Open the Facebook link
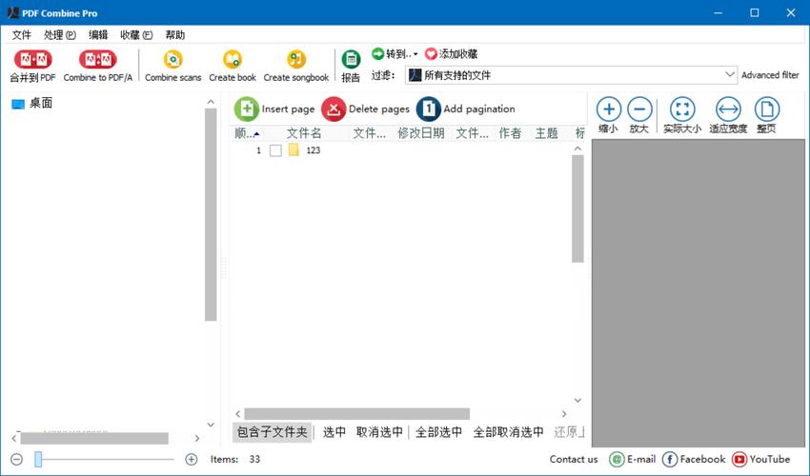Viewport: 810px width, 476px height. [x=694, y=459]
